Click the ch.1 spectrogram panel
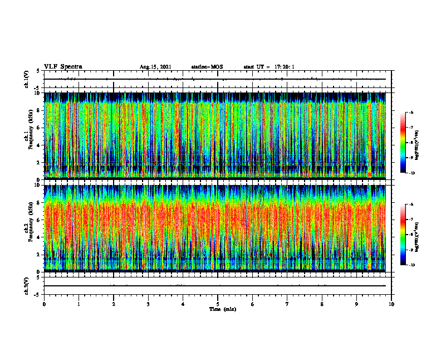This screenshot has height=341, width=441. (x=215, y=136)
